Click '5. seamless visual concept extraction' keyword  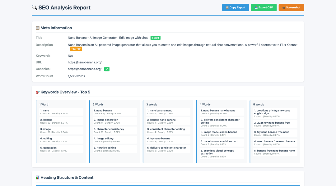[x=222, y=153]
